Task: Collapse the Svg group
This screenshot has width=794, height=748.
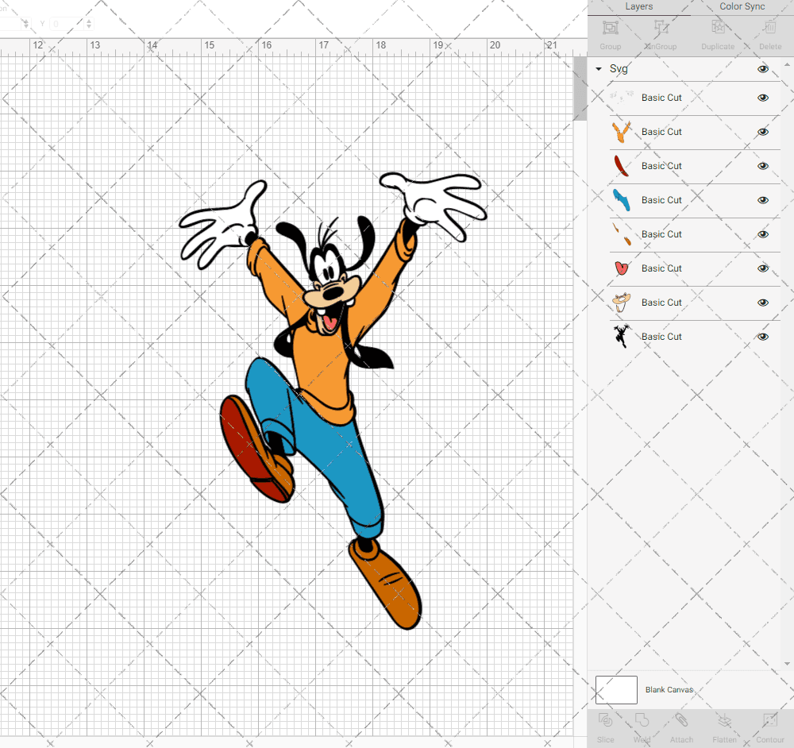Action: 599,68
